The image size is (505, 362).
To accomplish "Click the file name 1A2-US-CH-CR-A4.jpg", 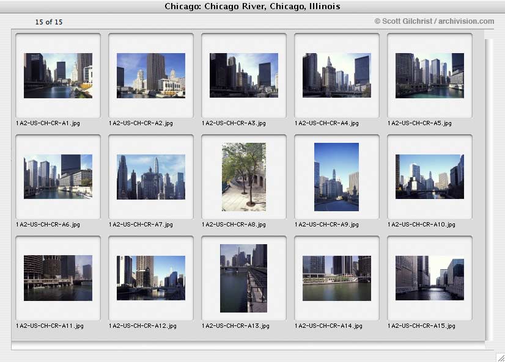I will tap(326, 123).
